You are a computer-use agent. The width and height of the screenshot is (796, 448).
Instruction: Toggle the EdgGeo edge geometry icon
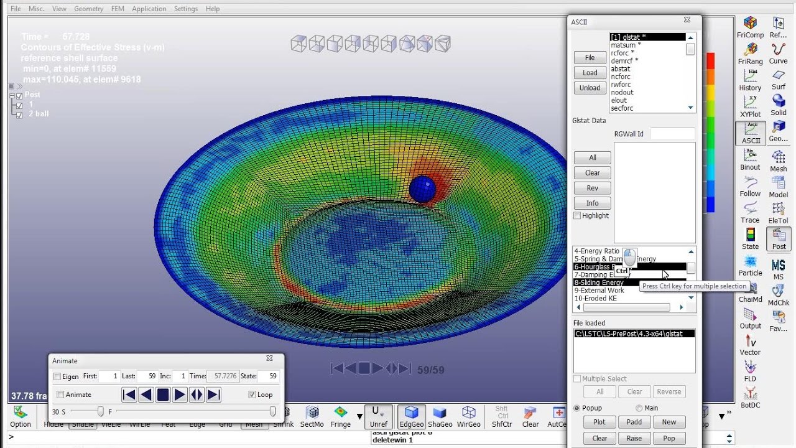coord(412,417)
